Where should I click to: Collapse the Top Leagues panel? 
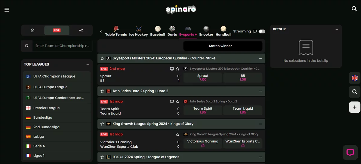point(88,64)
